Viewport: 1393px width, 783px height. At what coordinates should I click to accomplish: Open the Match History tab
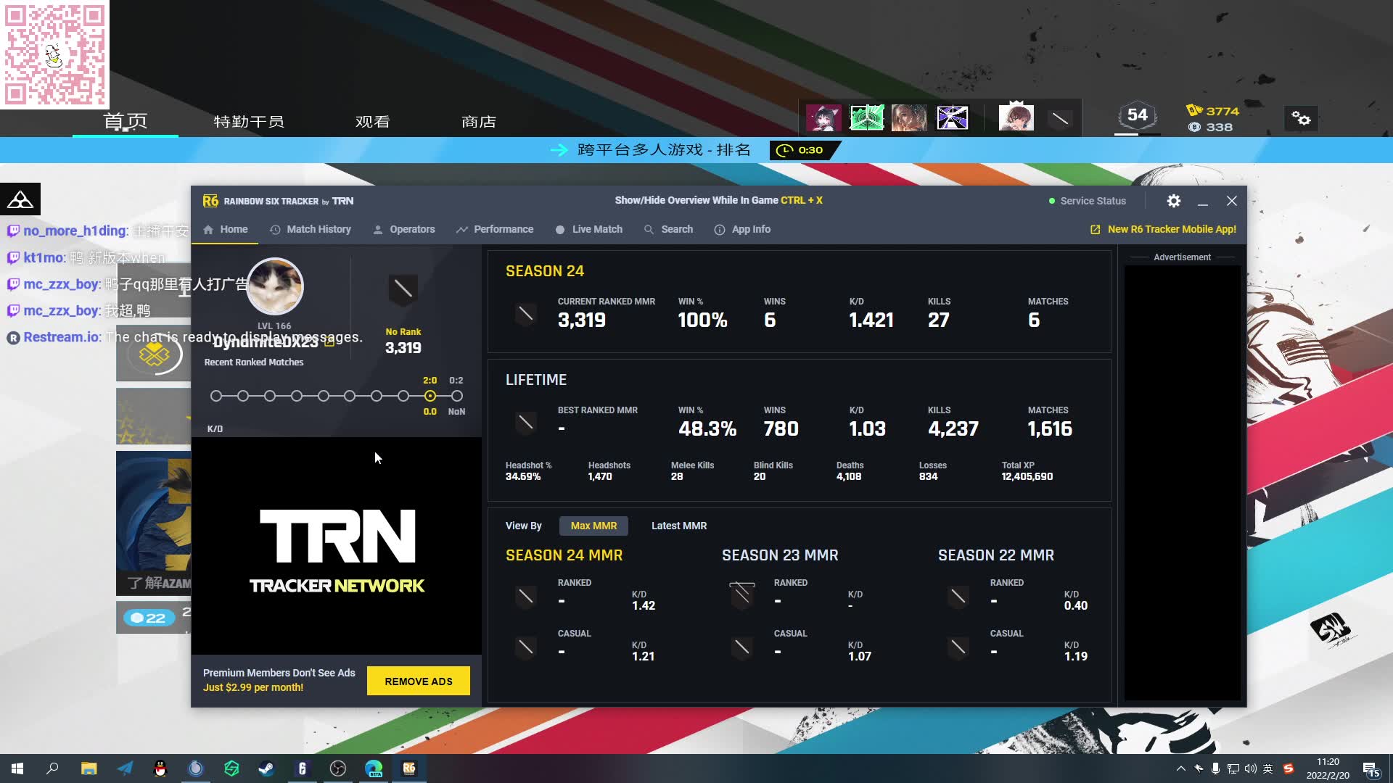point(311,229)
